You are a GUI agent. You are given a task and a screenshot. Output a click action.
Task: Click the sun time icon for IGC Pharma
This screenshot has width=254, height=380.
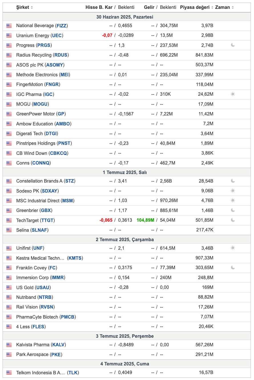coord(233,94)
